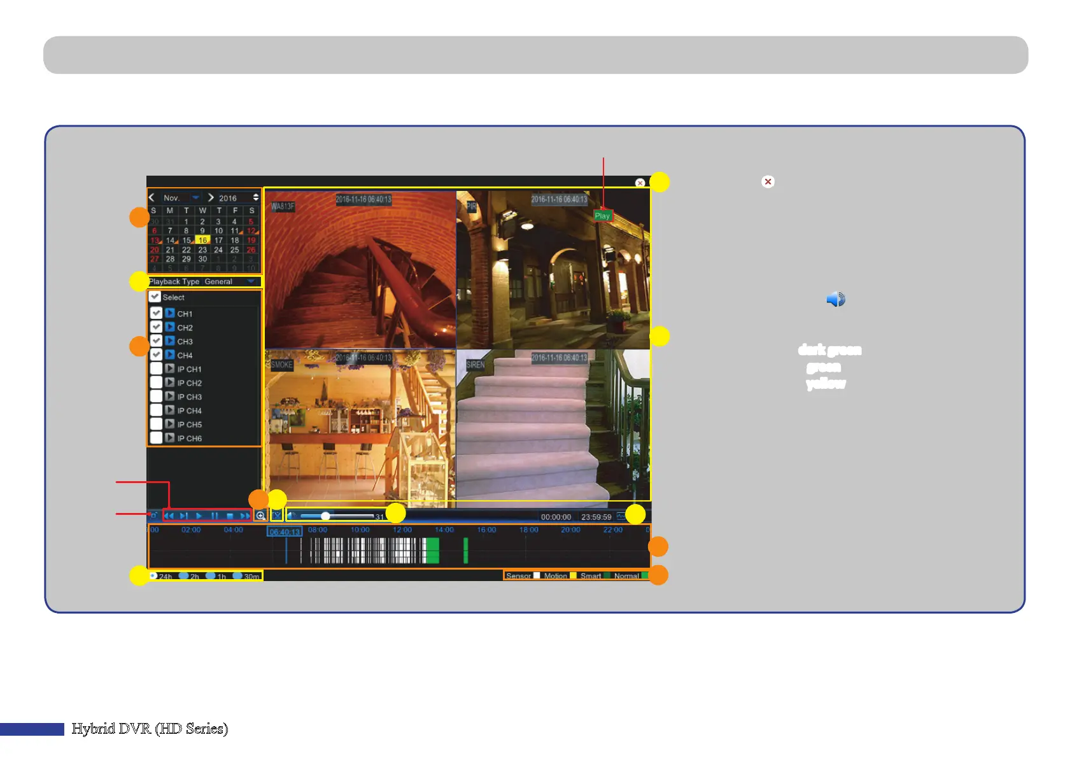Uncheck the CH2 channel checkbox
The height and width of the screenshot is (758, 1072).
(x=156, y=327)
